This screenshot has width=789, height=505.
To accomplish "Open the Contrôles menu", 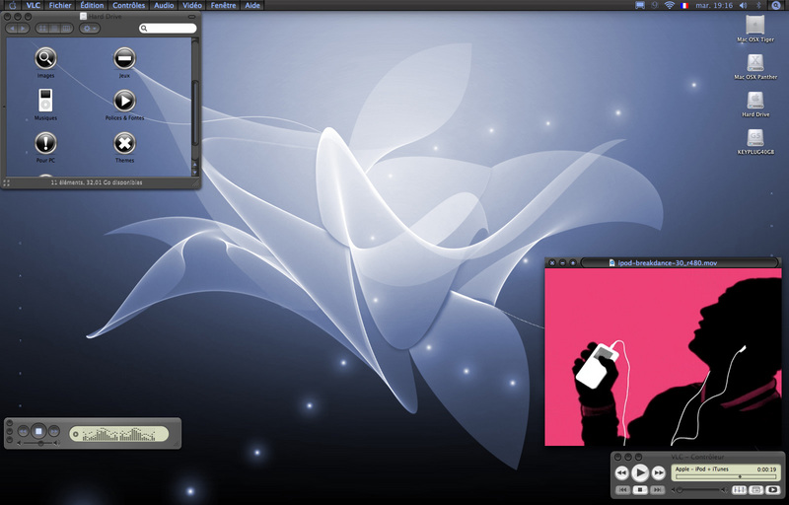I will 129,5.
